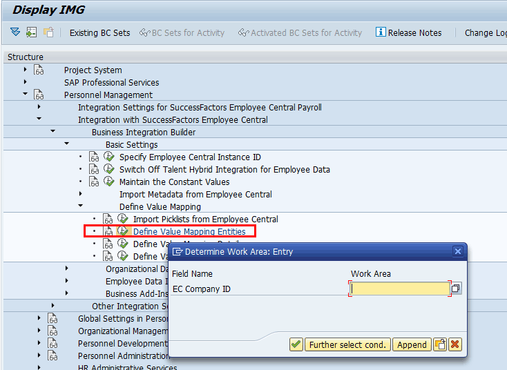Collapse the Personnel Management node
Viewport: 507px width, 370px height.
point(26,94)
